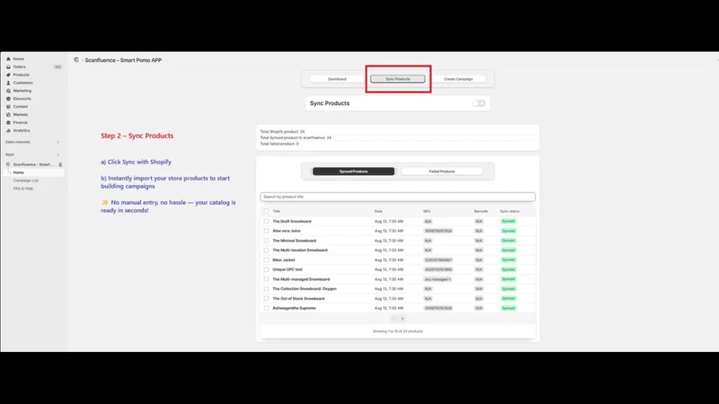
Task: Open the FAQ & Help link
Action: 23,189
